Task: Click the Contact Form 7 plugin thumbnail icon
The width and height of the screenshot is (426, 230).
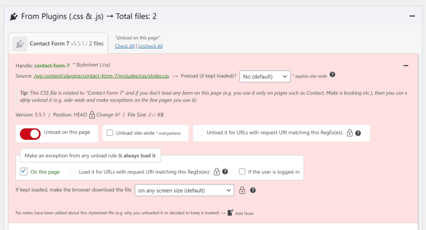Action: point(20,44)
